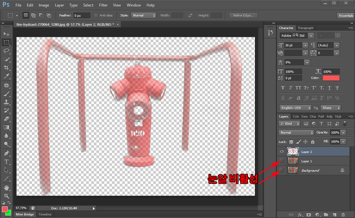The width and height of the screenshot is (355, 218).
Task: Click Subtract from selection icon
Action: pyautogui.click(x=41, y=15)
